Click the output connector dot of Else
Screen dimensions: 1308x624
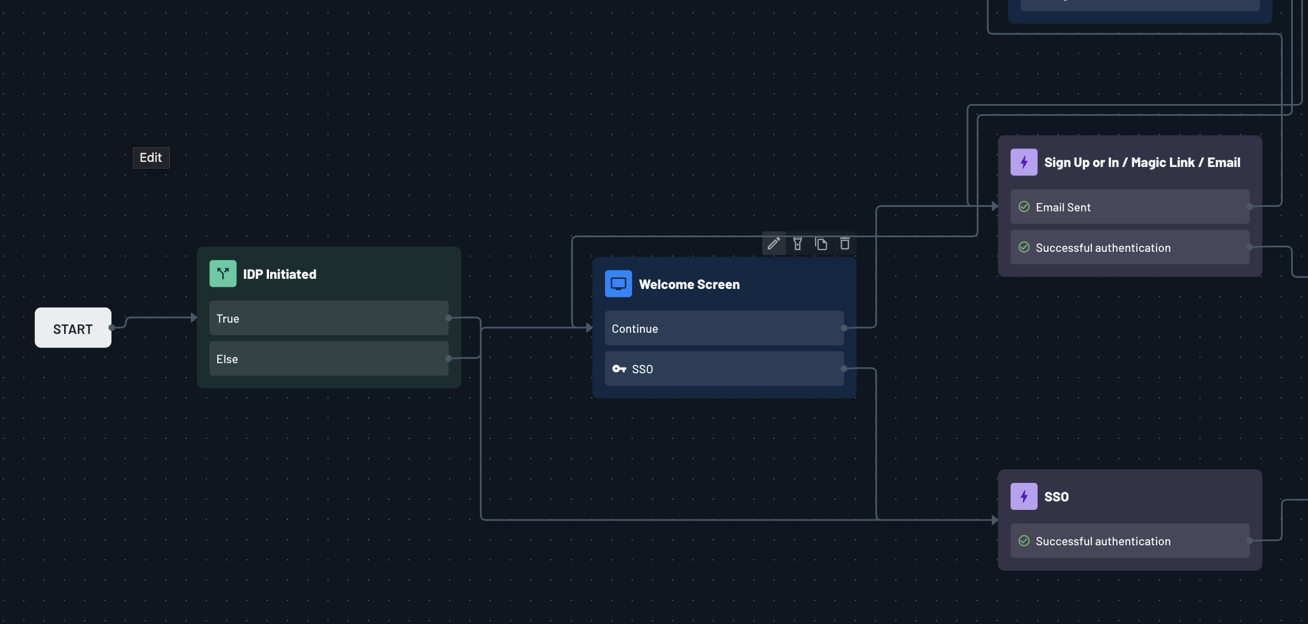(449, 358)
